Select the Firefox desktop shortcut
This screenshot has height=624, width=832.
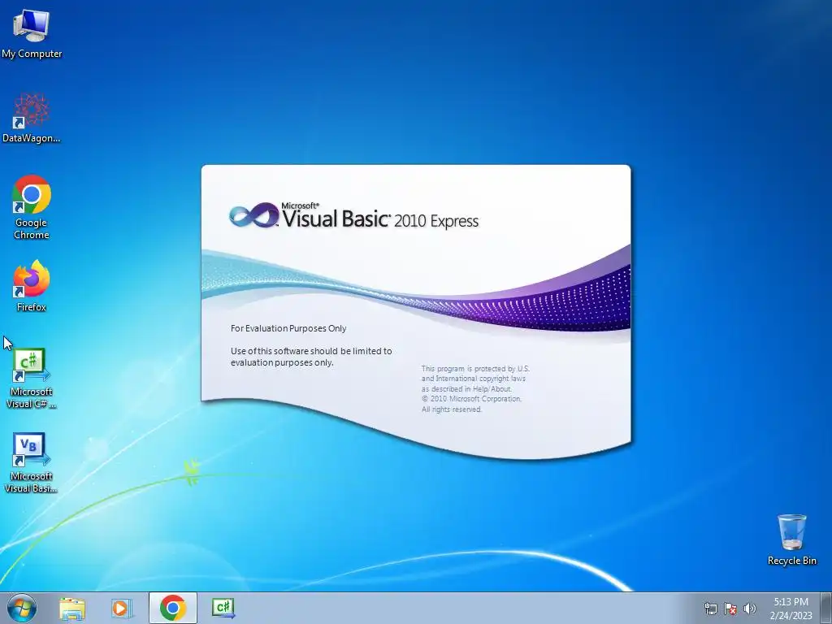(32, 287)
